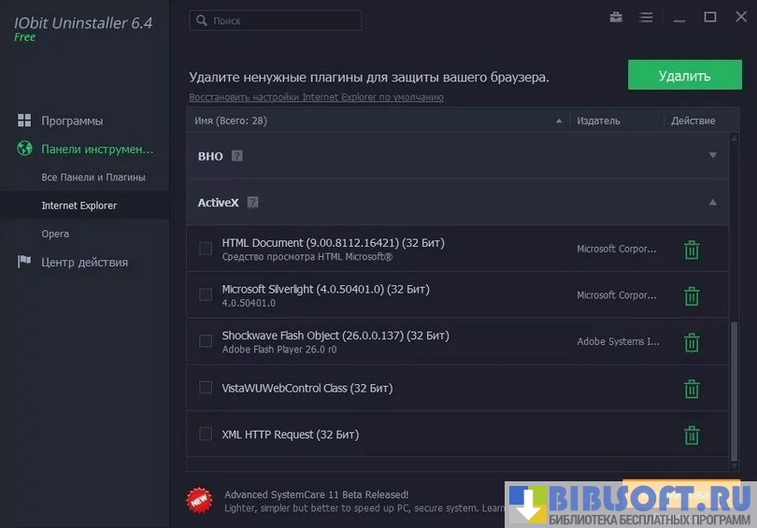Delete Shockwave Flash Object via trash icon
Image resolution: width=757 pixels, height=528 pixels.
click(692, 342)
